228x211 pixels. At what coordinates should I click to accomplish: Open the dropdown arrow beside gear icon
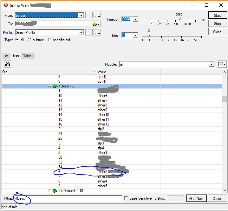point(98,24)
